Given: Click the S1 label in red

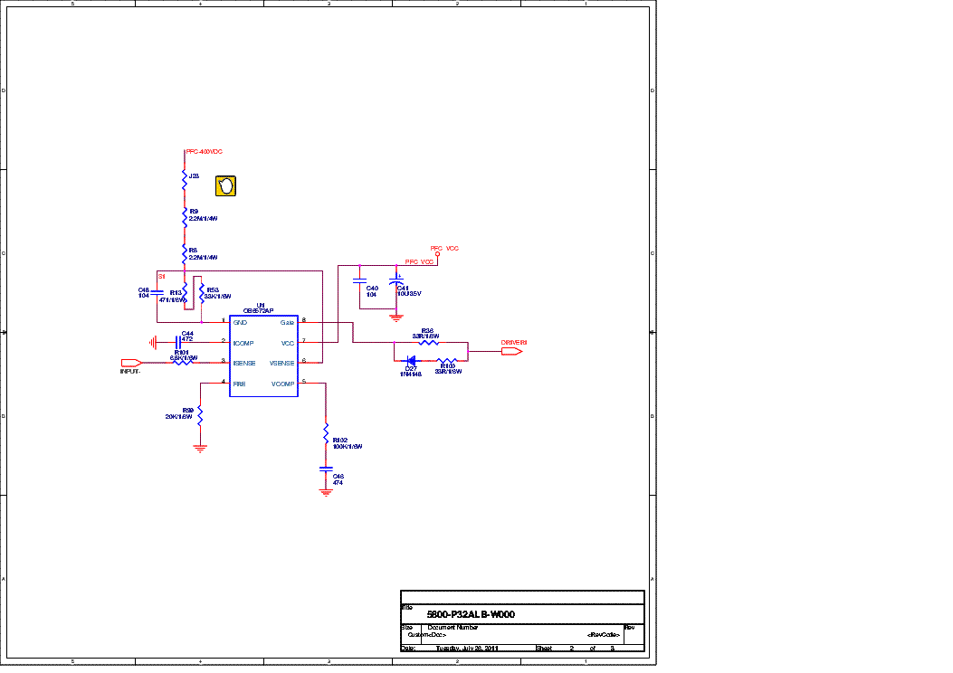Looking at the screenshot, I should click(162, 277).
